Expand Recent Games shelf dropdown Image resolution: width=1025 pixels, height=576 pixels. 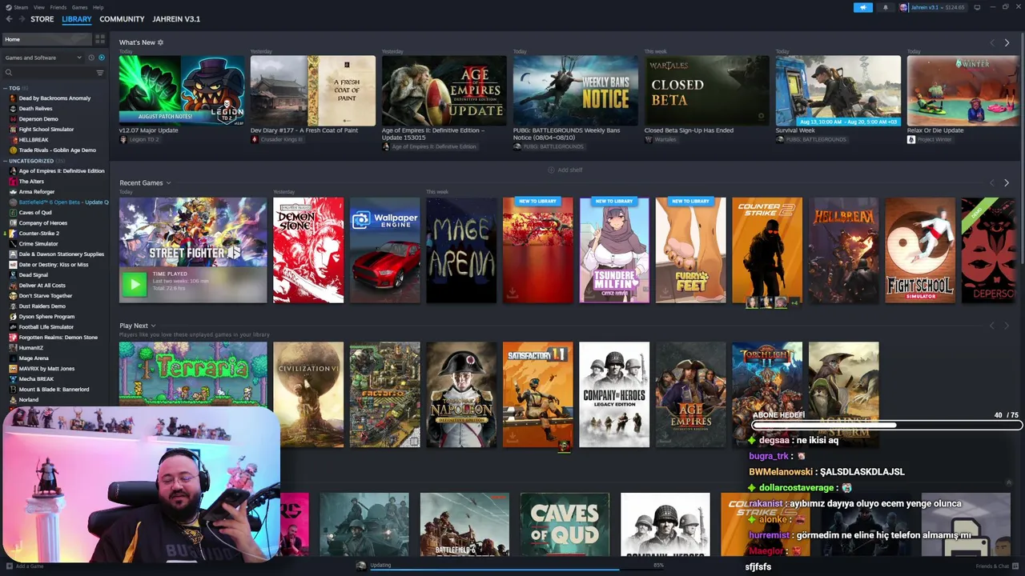168,183
